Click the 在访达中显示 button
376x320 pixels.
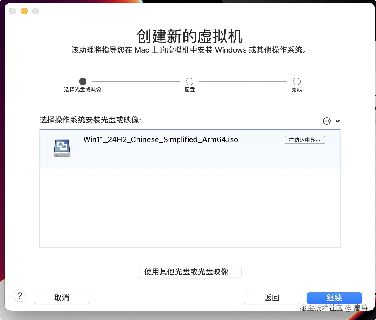click(x=305, y=140)
